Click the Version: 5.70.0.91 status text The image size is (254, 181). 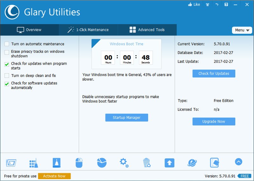pos(220,176)
